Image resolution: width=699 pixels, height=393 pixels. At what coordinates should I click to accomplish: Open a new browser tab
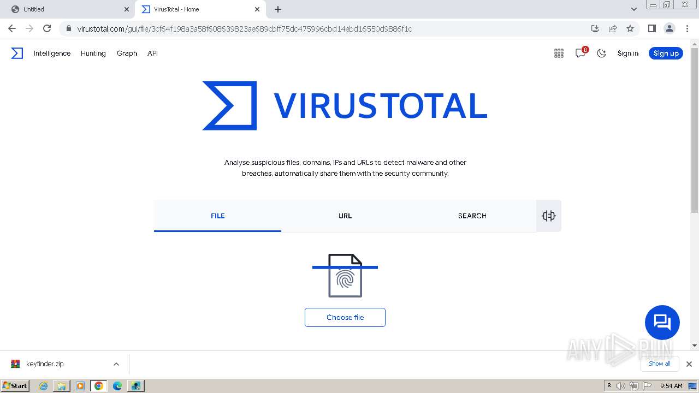coord(278,9)
